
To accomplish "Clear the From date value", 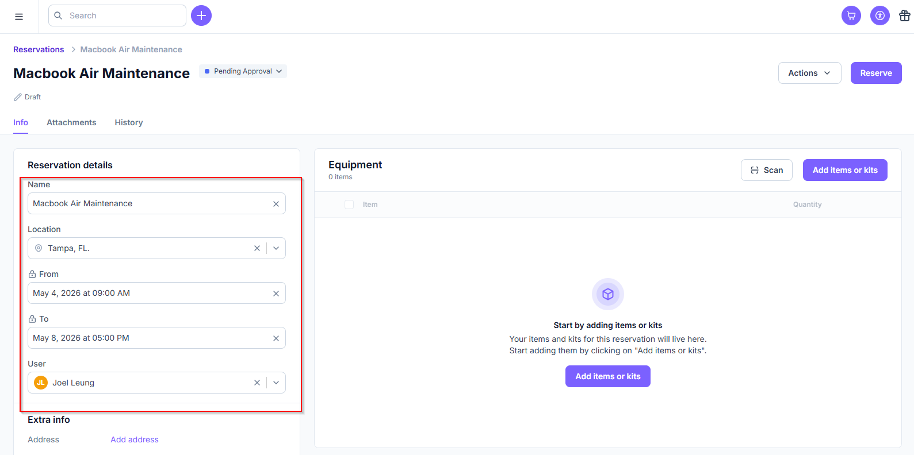I will (x=276, y=294).
